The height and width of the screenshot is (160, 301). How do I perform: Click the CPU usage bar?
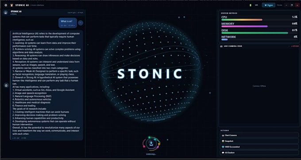pyautogui.click(x=259, y=20)
